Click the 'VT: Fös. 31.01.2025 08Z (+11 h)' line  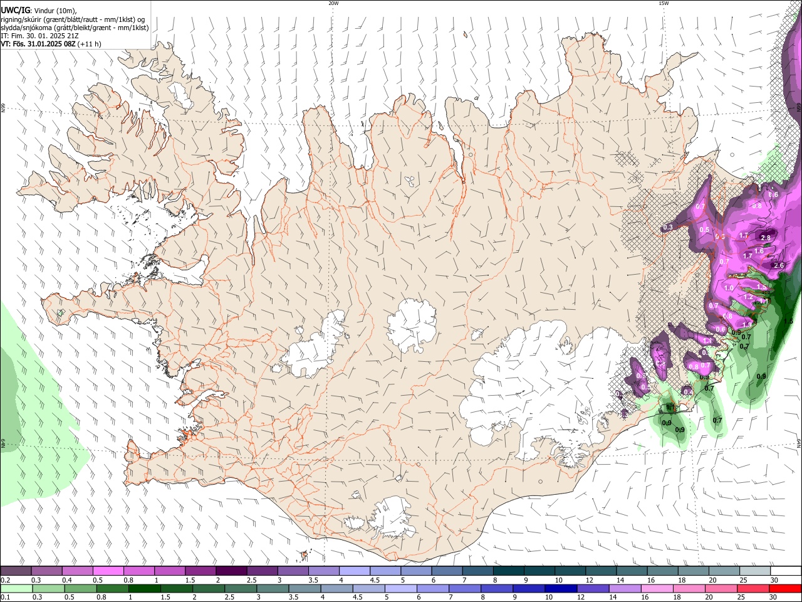(51, 44)
